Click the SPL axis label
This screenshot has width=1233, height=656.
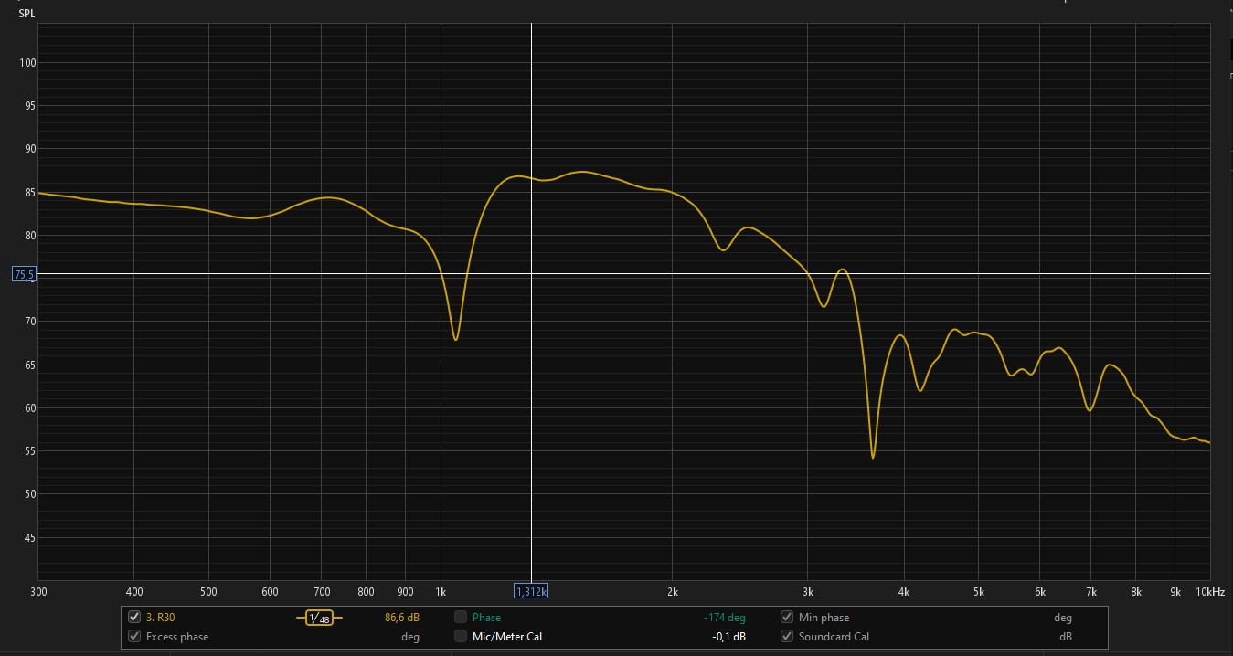click(27, 14)
